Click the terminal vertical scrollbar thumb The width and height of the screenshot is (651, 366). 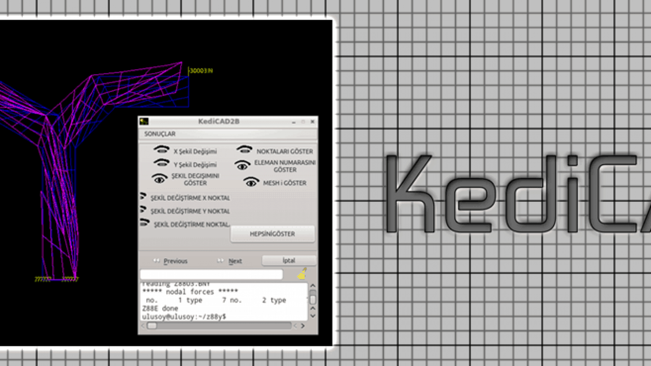[x=313, y=299]
